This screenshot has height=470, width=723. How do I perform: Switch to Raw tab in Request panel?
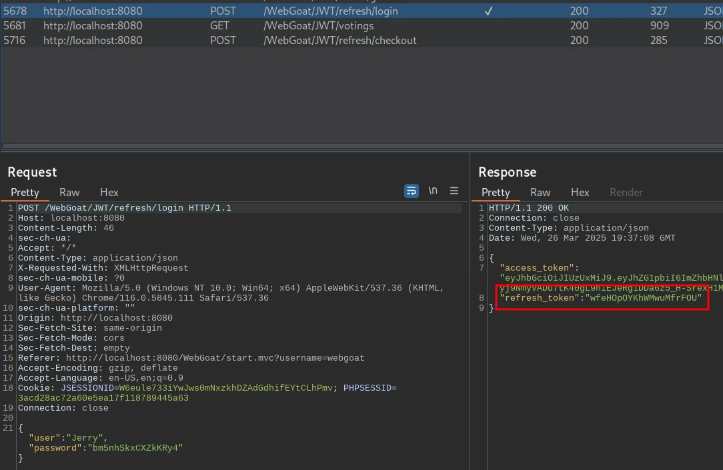point(69,192)
